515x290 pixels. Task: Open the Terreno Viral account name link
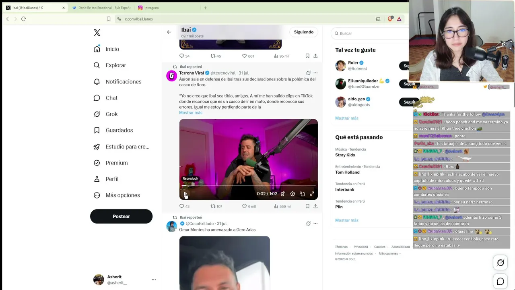click(x=192, y=73)
